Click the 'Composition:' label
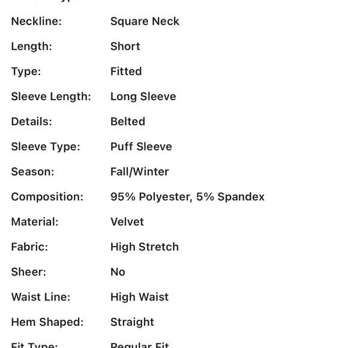The height and width of the screenshot is (348, 348). pyautogui.click(x=47, y=197)
